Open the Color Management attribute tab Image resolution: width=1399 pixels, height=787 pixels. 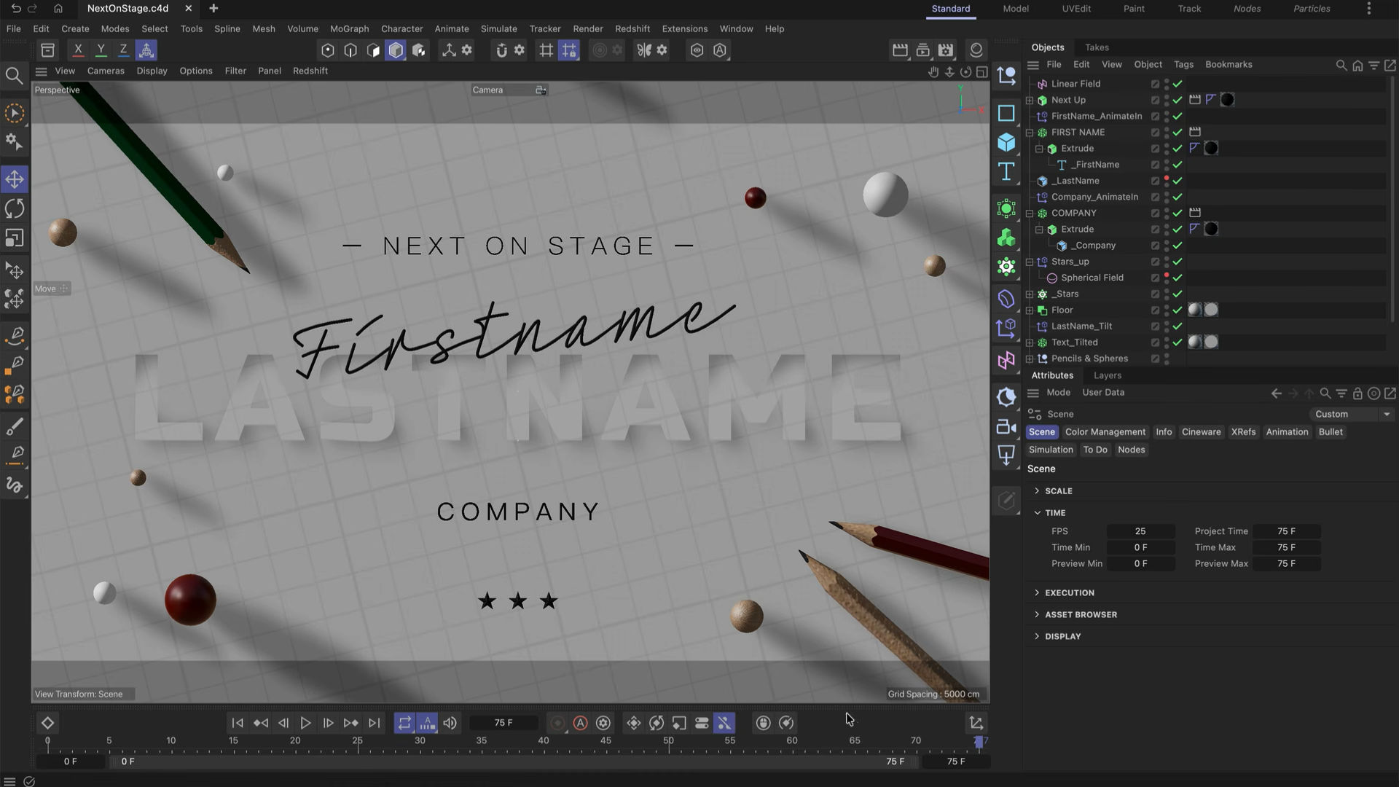[1105, 432]
